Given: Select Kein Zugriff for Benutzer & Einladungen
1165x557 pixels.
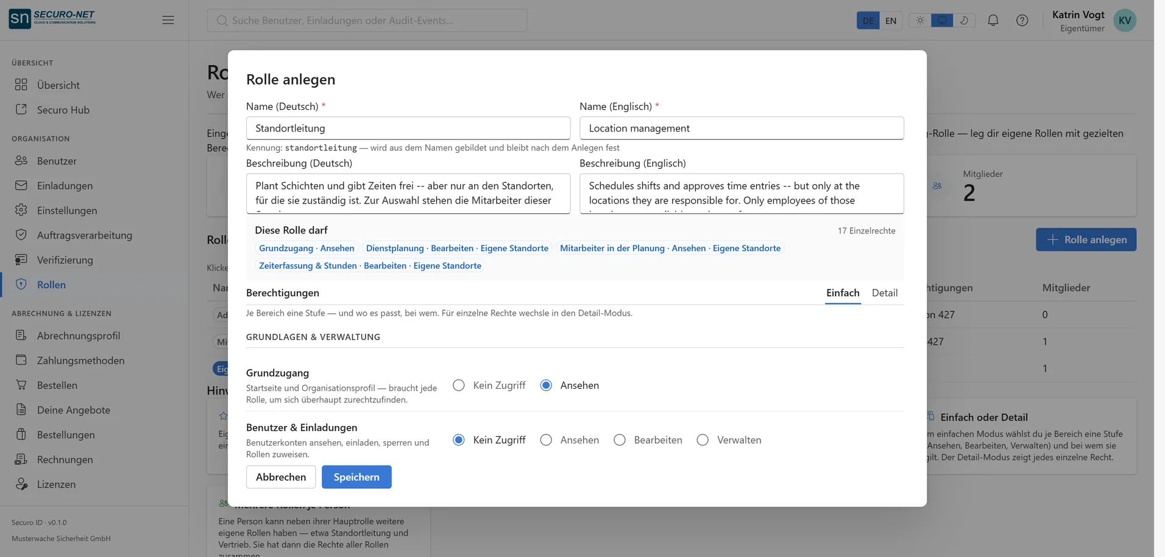Looking at the screenshot, I should pyautogui.click(x=459, y=440).
